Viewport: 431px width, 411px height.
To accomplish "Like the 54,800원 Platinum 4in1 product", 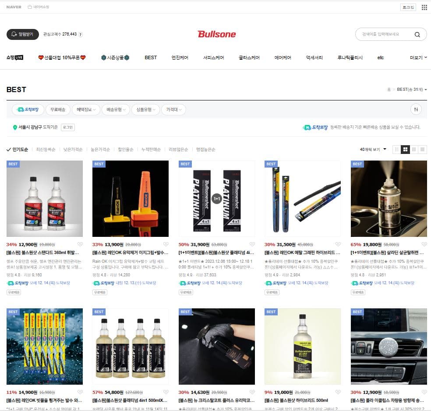I will pyautogui.click(x=166, y=392).
